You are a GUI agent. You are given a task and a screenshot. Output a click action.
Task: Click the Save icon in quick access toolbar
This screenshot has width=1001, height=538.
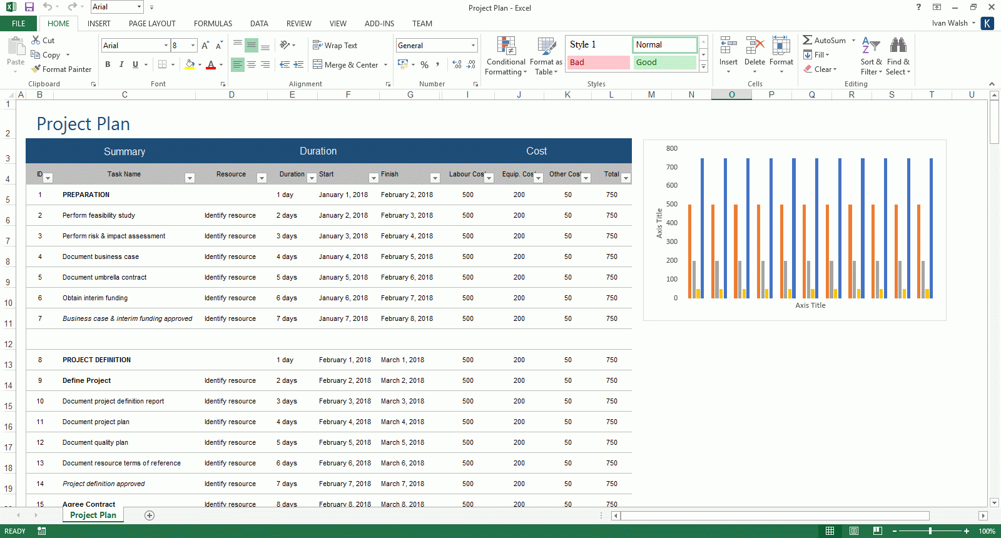pyautogui.click(x=29, y=7)
